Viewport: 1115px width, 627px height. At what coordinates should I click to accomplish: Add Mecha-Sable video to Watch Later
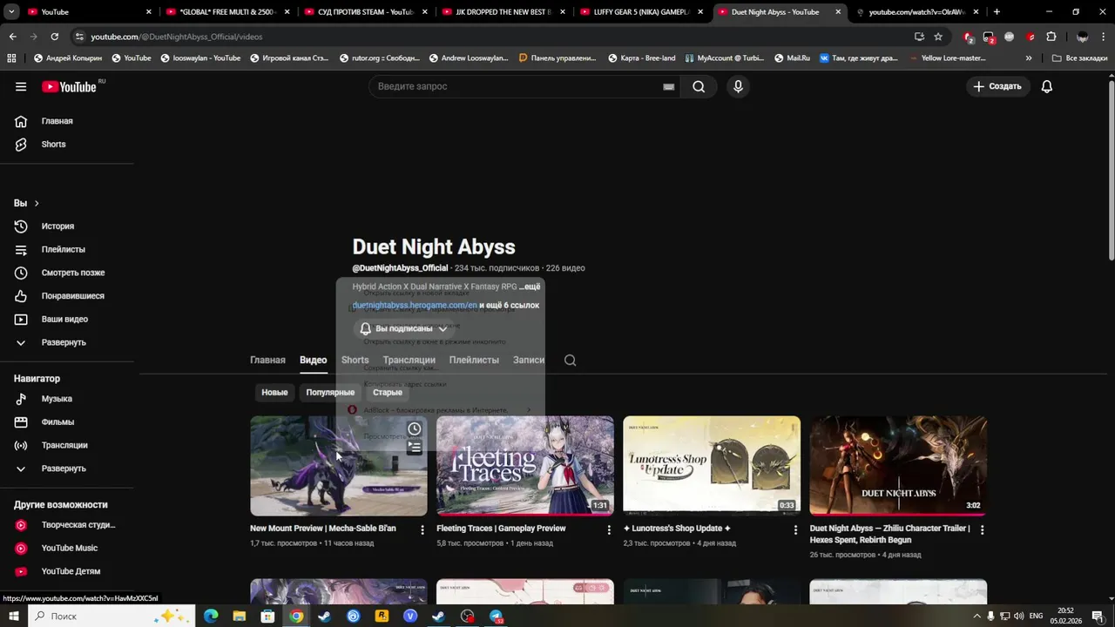pos(415,428)
